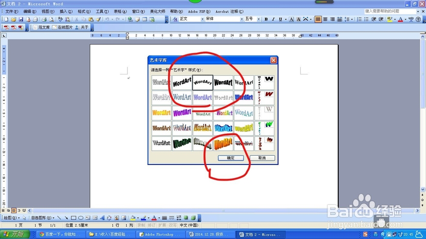Insert WordArt from the drawing toolbar
The width and height of the screenshot is (426, 239).
click(x=102, y=218)
